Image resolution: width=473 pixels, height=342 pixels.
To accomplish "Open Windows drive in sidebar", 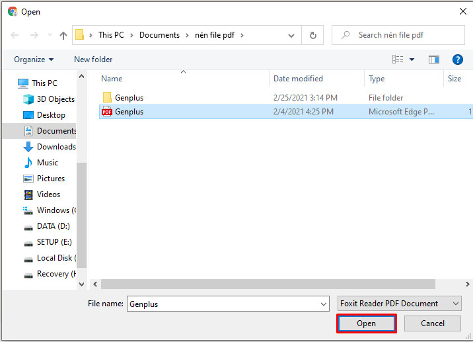I will 50,210.
